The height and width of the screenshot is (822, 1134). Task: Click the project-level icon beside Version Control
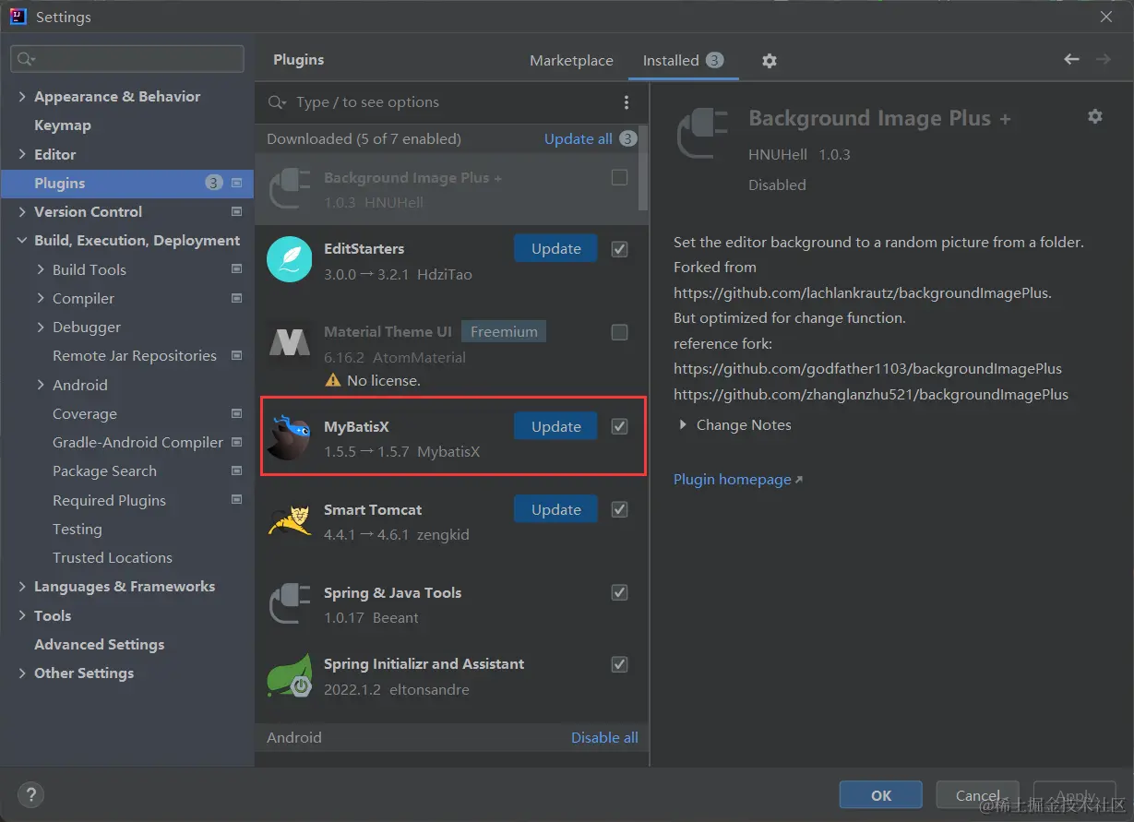(237, 211)
